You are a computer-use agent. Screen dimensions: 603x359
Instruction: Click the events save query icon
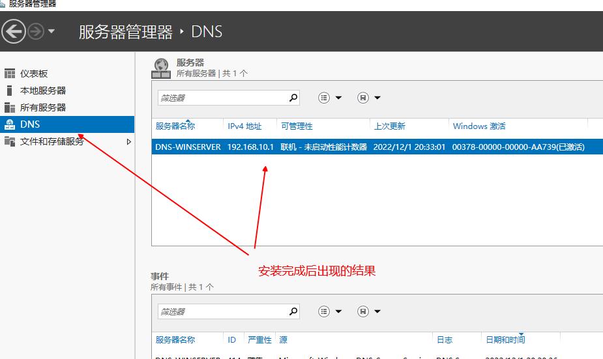(x=363, y=311)
